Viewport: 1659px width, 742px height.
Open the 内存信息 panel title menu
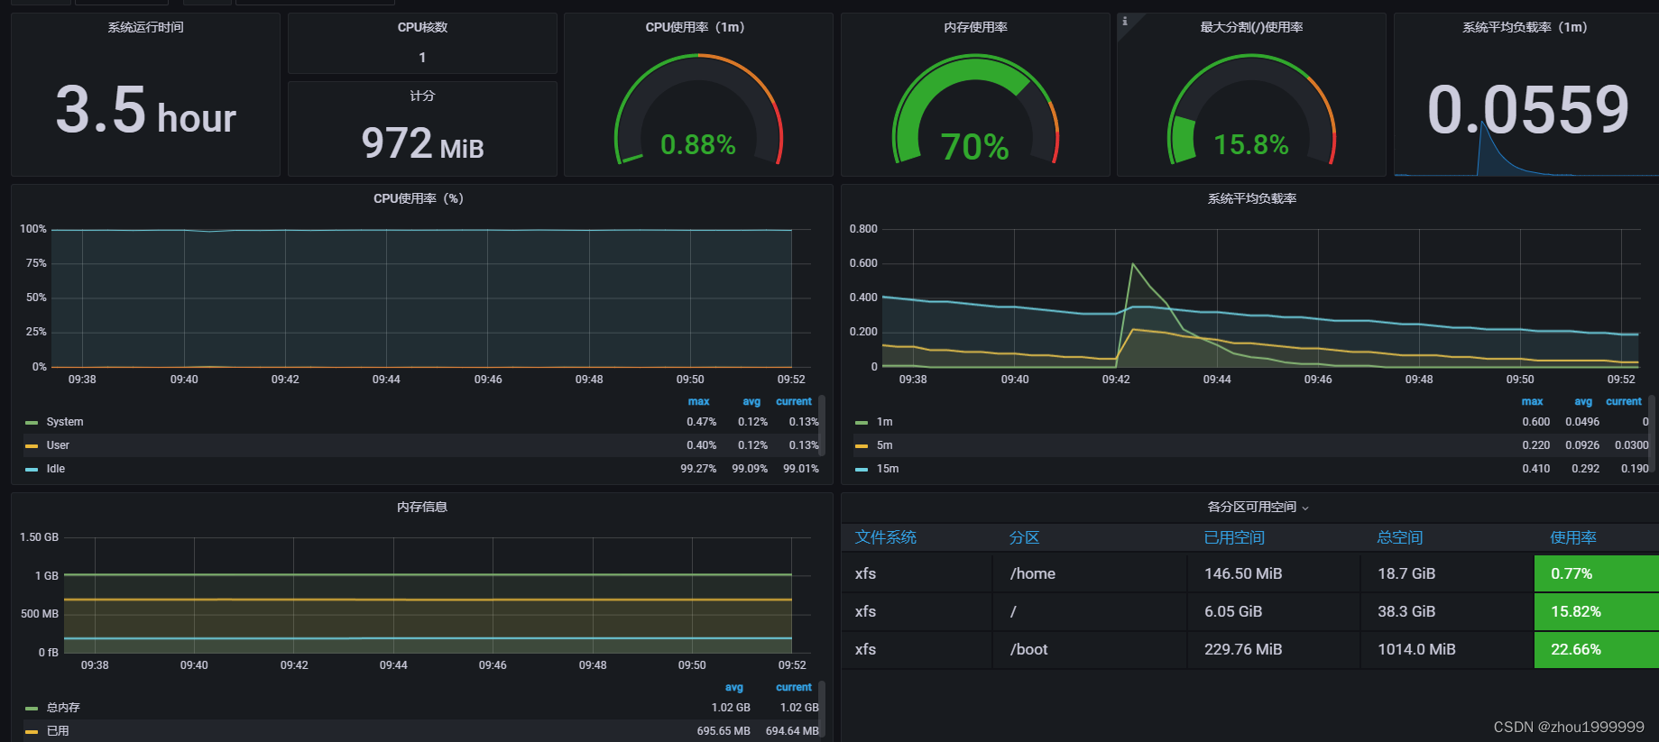click(422, 507)
